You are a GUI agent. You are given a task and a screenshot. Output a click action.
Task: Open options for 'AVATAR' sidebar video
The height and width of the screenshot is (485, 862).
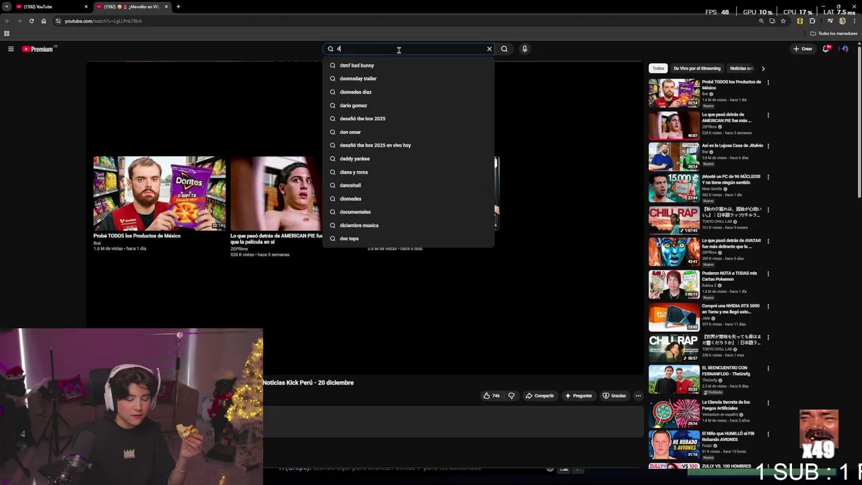(768, 241)
